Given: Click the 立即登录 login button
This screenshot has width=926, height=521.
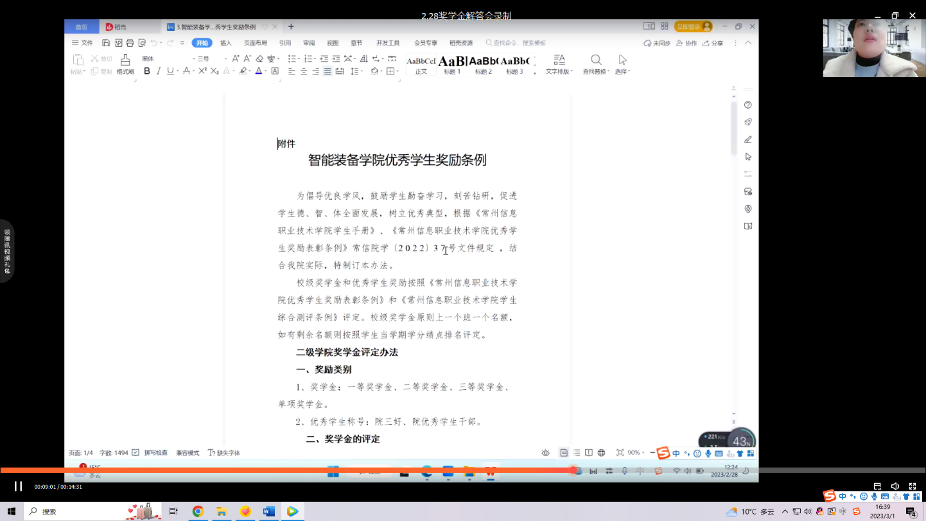Looking at the screenshot, I should [x=693, y=26].
